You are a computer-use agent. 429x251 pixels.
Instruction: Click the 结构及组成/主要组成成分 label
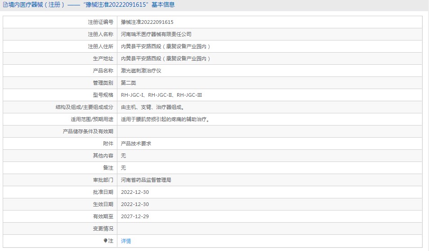pyautogui.click(x=84, y=107)
